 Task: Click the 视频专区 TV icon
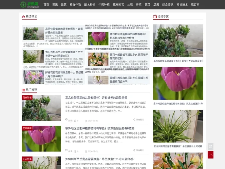[x=155, y=17]
